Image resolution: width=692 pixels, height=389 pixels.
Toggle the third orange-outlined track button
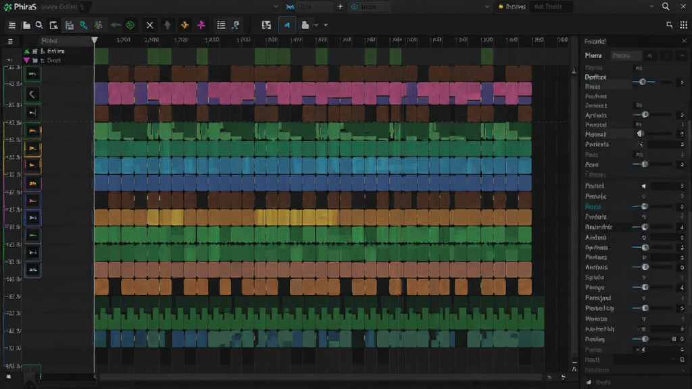pos(32,165)
